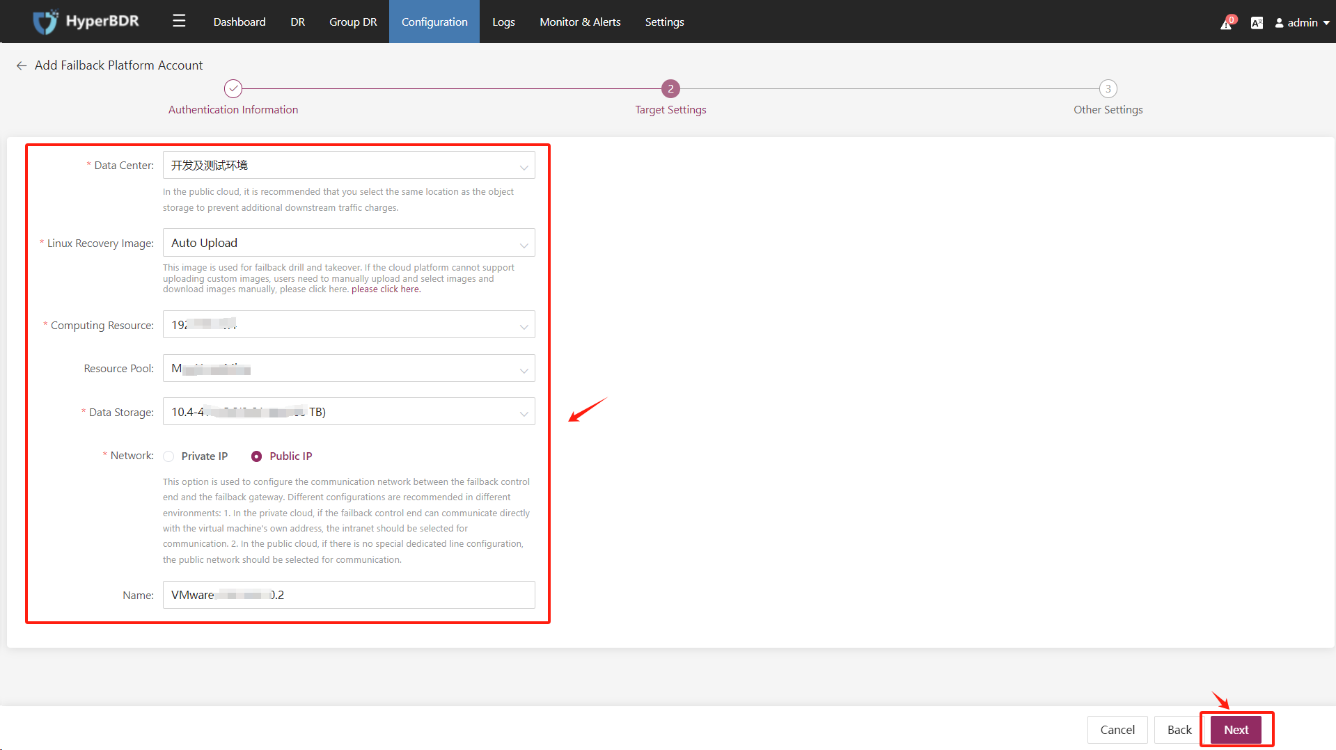The image size is (1336, 750).
Task: Open the Dashboard menu
Action: click(x=239, y=22)
